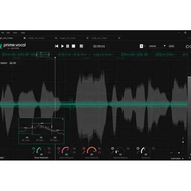Open the default preset dropdown
191x191 pixels.
tap(157, 46)
